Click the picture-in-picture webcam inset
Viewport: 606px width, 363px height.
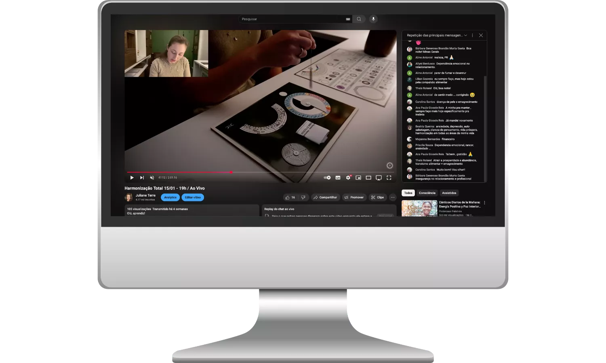click(166, 53)
